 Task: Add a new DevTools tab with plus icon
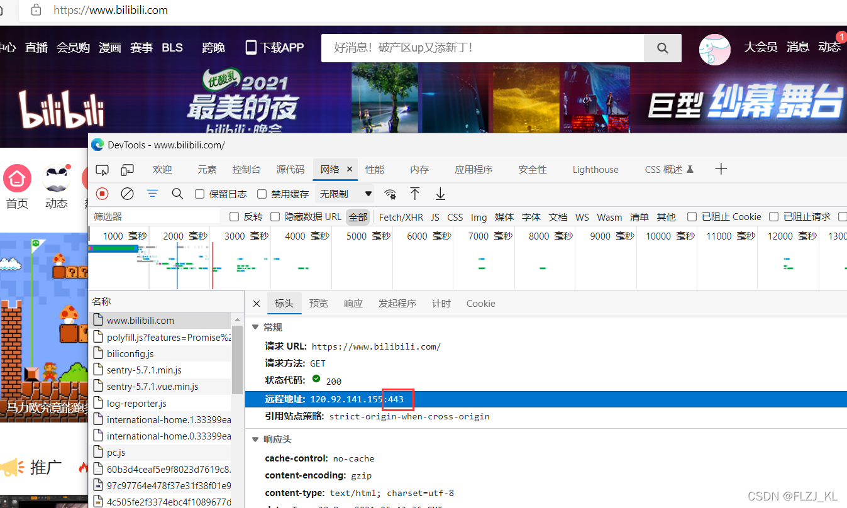(x=721, y=169)
